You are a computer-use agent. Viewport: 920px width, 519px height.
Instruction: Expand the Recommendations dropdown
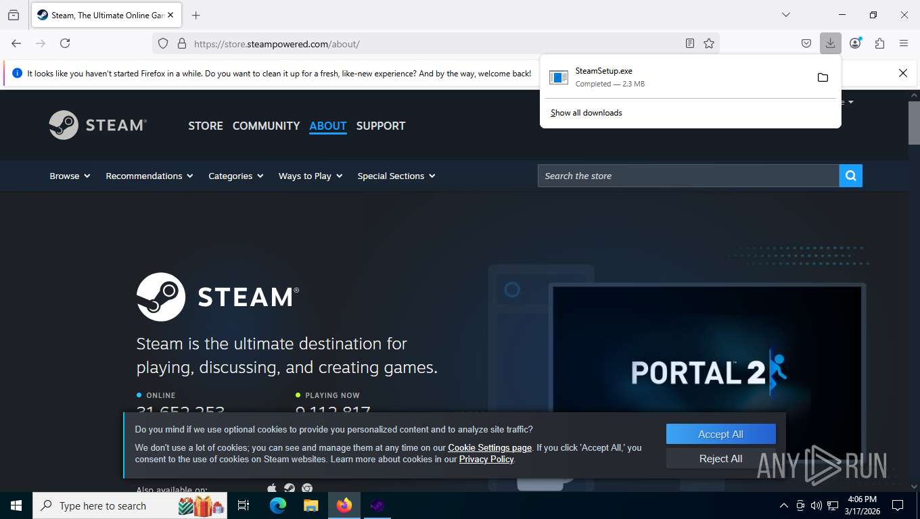pyautogui.click(x=149, y=176)
